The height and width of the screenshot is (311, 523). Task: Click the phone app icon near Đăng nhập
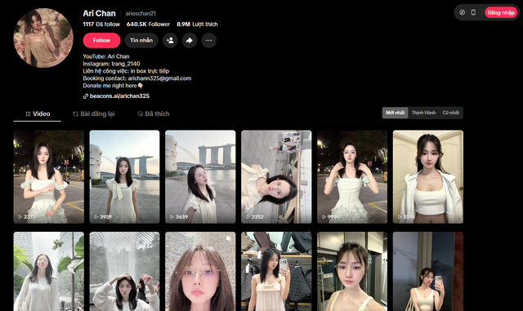pyautogui.click(x=473, y=13)
